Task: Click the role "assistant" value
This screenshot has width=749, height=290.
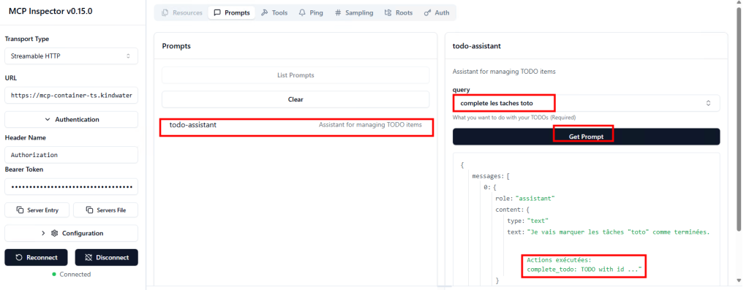Action: 535,198
